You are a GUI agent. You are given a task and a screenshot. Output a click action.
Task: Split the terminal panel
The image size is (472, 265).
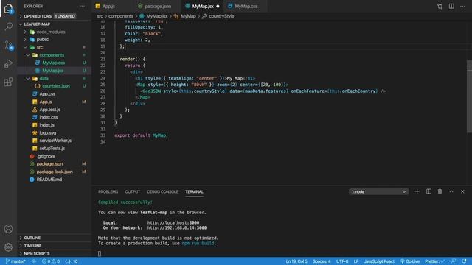click(x=428, y=191)
